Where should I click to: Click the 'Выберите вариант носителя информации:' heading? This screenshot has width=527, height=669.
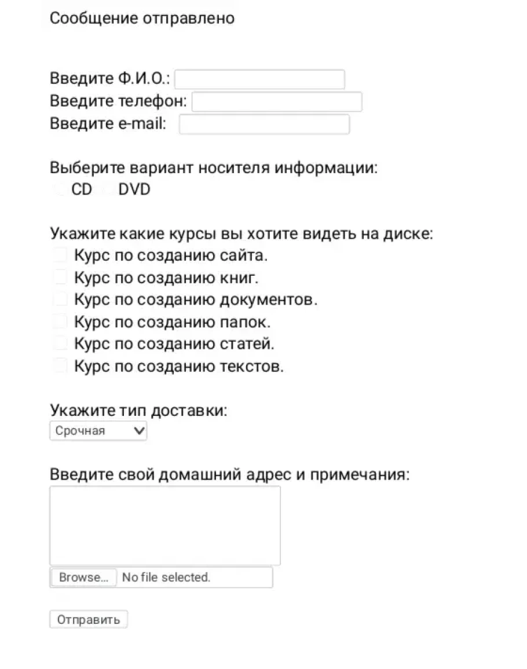point(214,168)
